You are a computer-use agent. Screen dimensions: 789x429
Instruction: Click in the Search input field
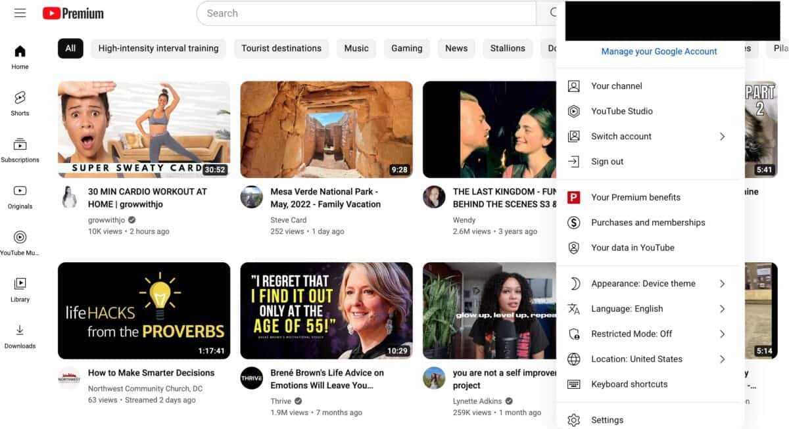pyautogui.click(x=366, y=13)
